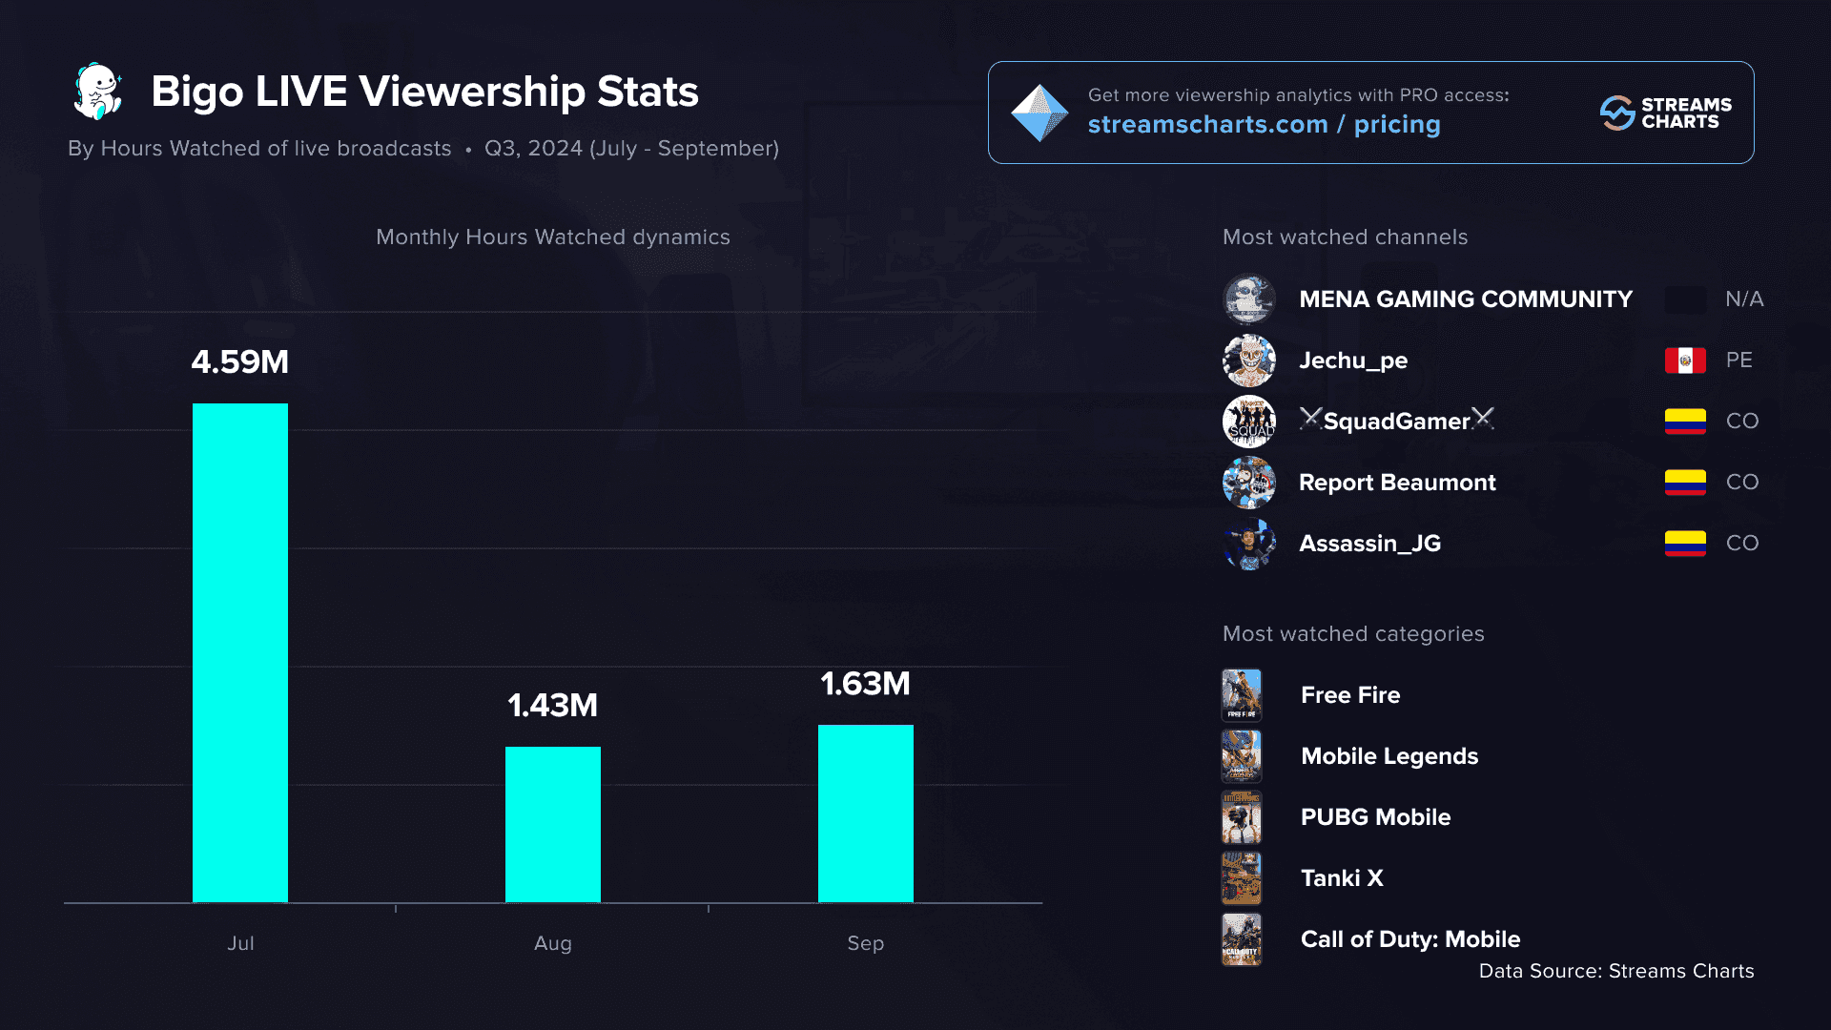Click the blue diamond PRO icon
Image resolution: width=1831 pixels, height=1030 pixels.
tap(1039, 113)
